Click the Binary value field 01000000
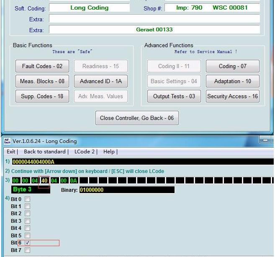Viewport: 275px width, 257px height. coord(127,190)
